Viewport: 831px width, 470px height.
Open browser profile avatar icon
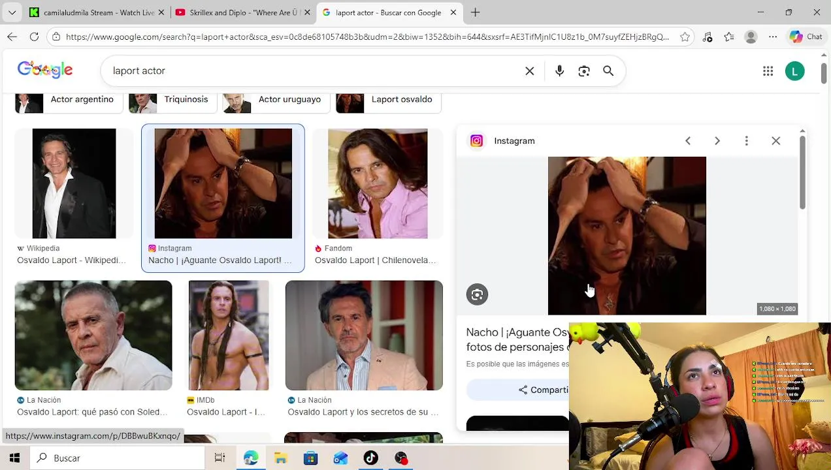coord(751,37)
